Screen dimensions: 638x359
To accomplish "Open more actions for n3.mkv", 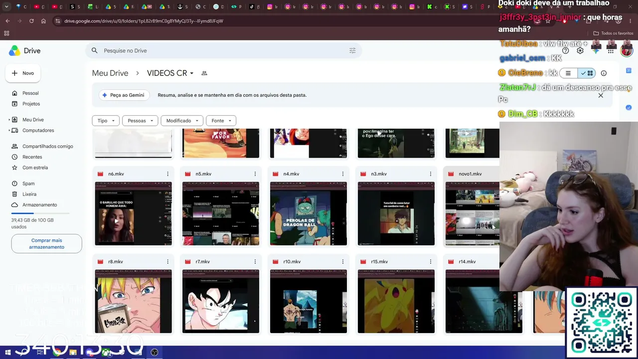I will tap(431, 174).
